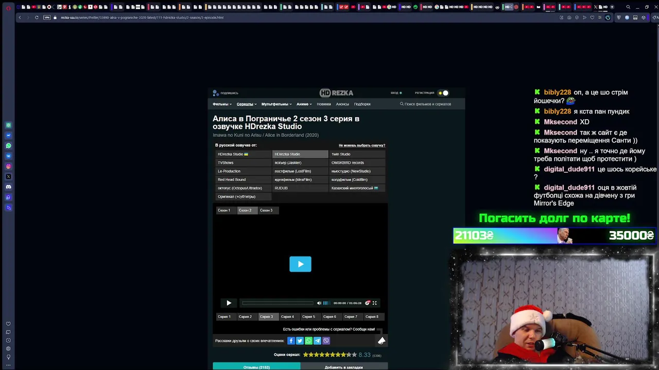659x370 pixels.
Task: Select RUDUB voiceover
Action: pos(300,188)
